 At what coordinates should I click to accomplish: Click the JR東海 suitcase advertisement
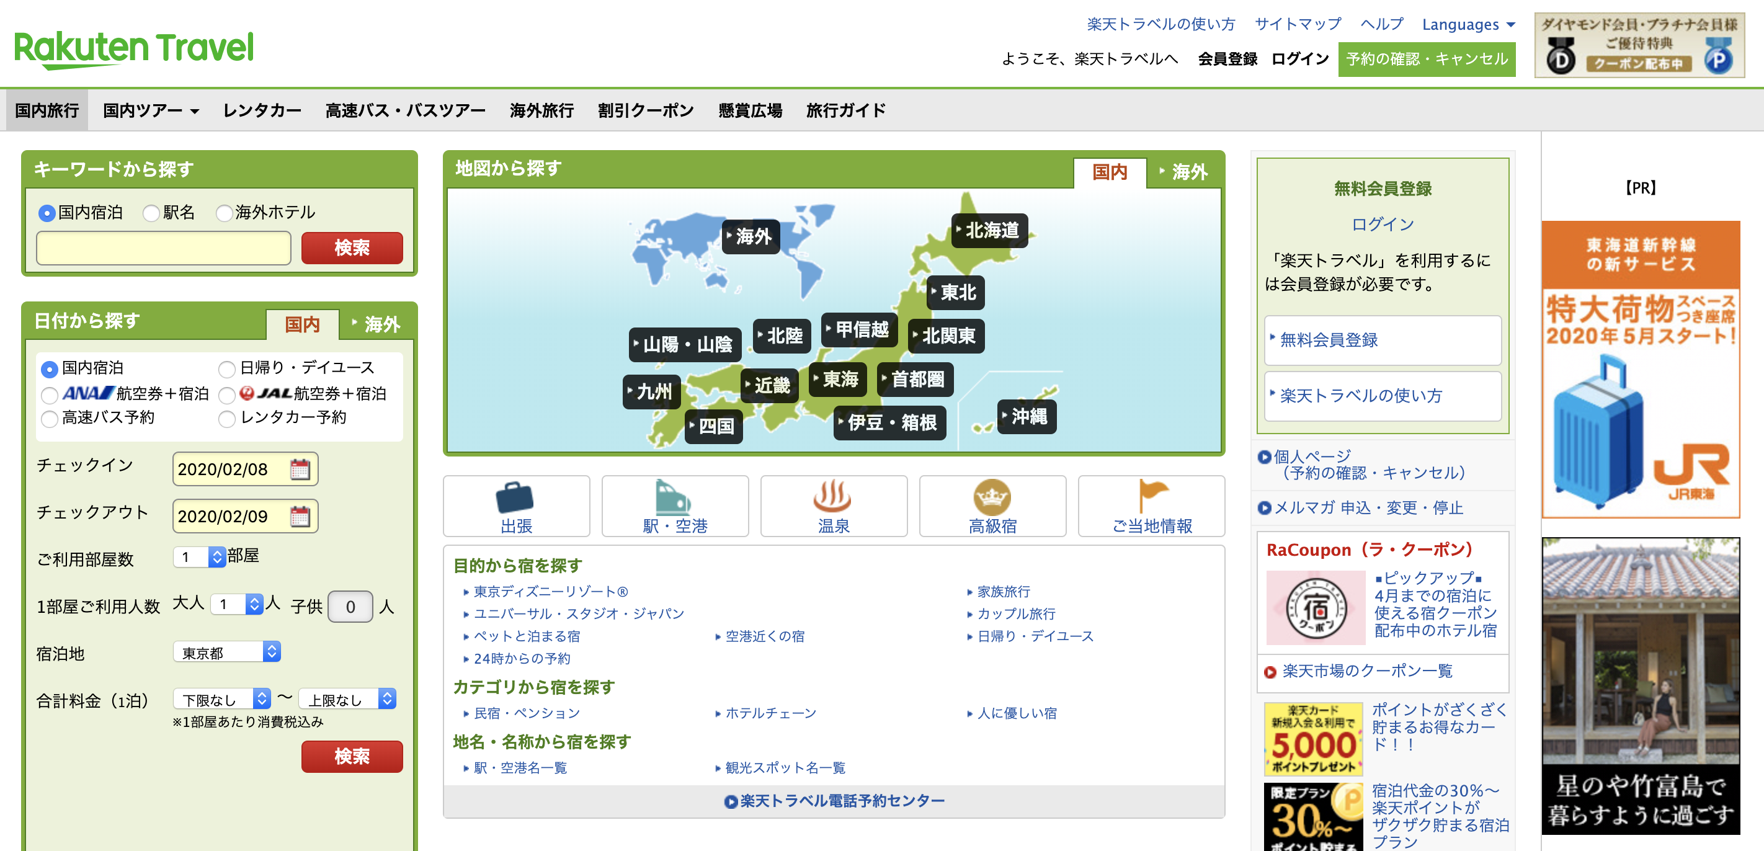click(1641, 370)
